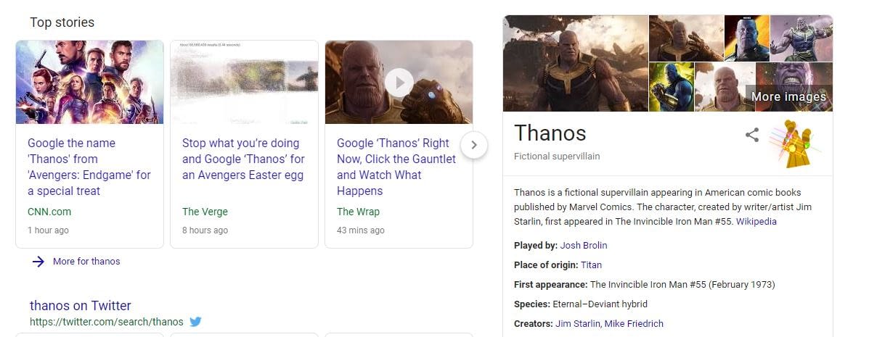The height and width of the screenshot is (337, 869).
Task: Open the Avengers Endgame poster thumbnail
Action: click(x=89, y=82)
